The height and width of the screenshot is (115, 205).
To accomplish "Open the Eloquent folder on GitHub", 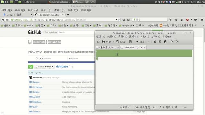I will tap(36, 97).
